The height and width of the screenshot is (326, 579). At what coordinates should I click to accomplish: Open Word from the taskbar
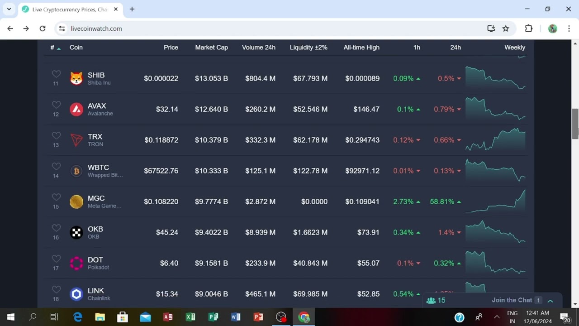pos(236,317)
